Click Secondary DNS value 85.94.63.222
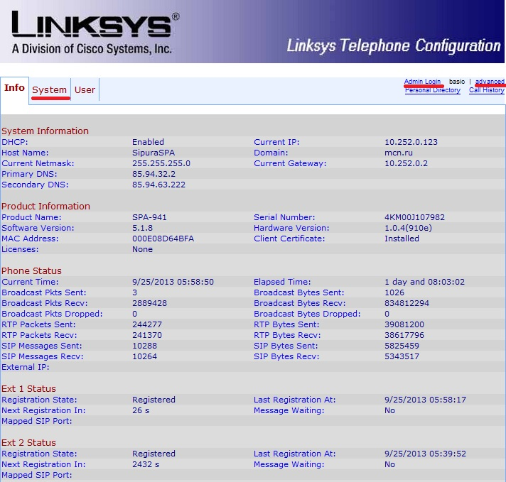 pyautogui.click(x=158, y=185)
